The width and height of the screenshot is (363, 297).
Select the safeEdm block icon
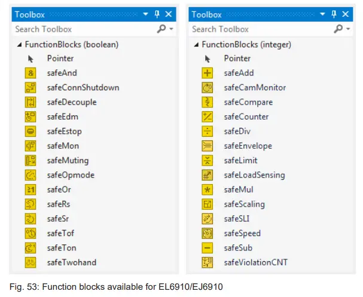point(30,117)
